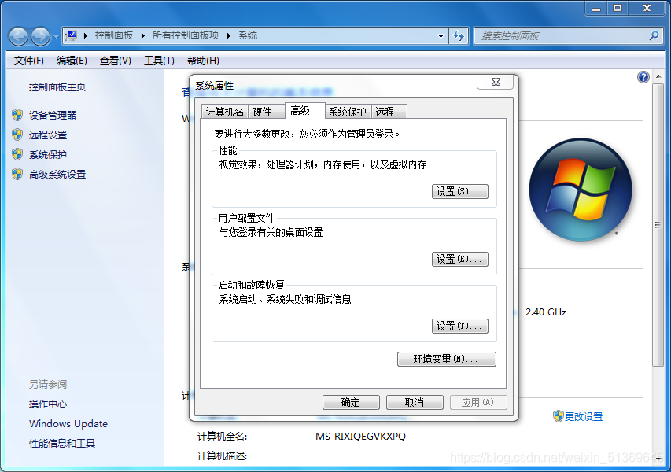Open the Windows Update link
Image resolution: width=671 pixels, height=472 pixels.
(x=68, y=423)
